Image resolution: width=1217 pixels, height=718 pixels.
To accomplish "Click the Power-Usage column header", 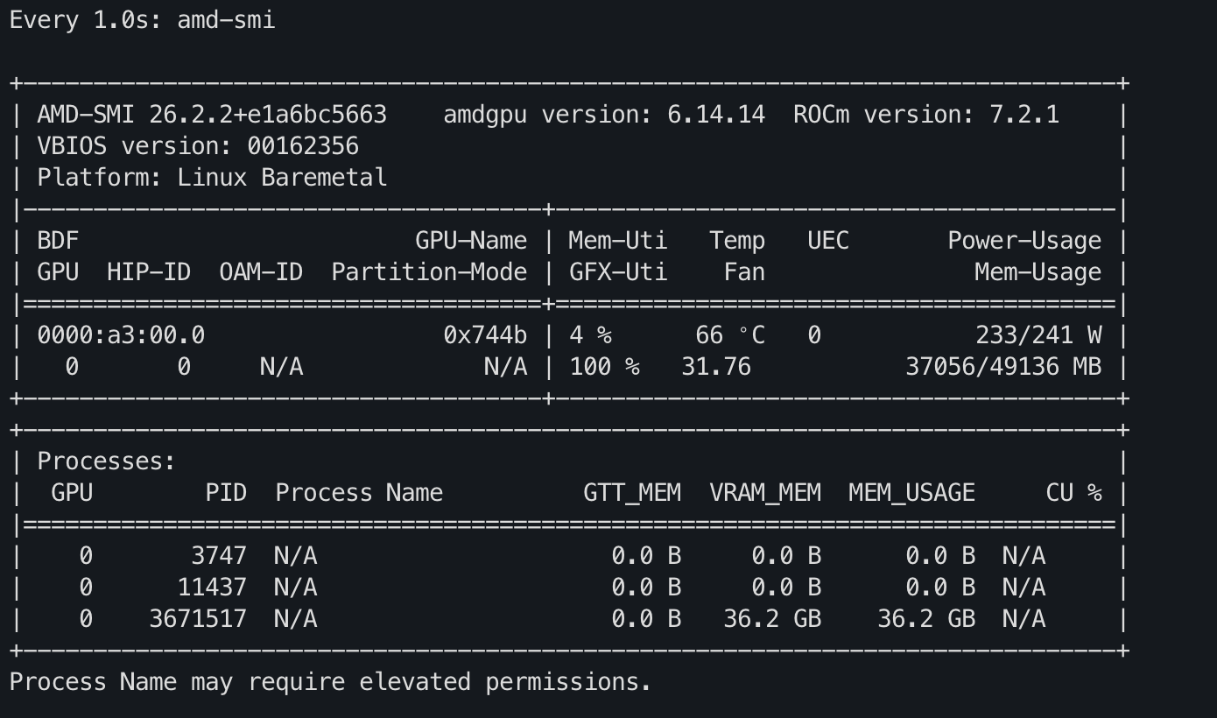I will click(1024, 241).
